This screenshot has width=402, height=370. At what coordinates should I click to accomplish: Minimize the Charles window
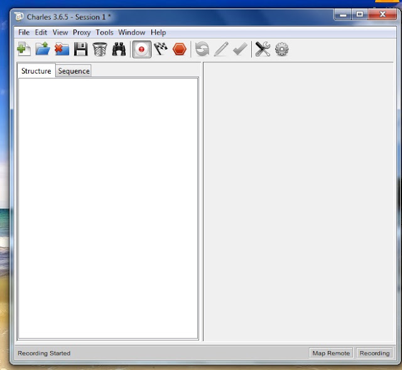pyautogui.click(x=343, y=15)
